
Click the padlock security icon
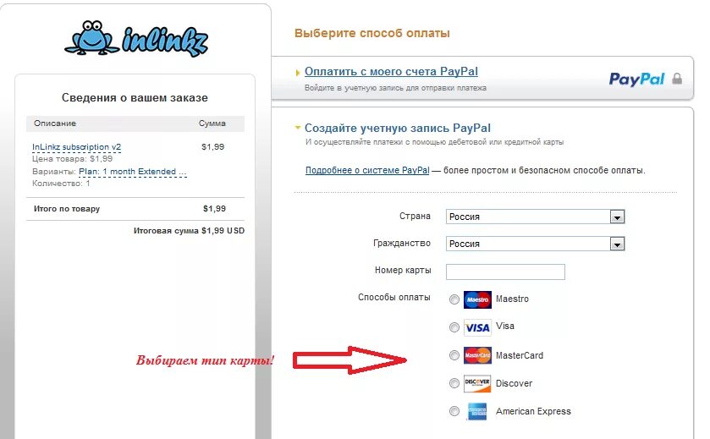pos(677,79)
